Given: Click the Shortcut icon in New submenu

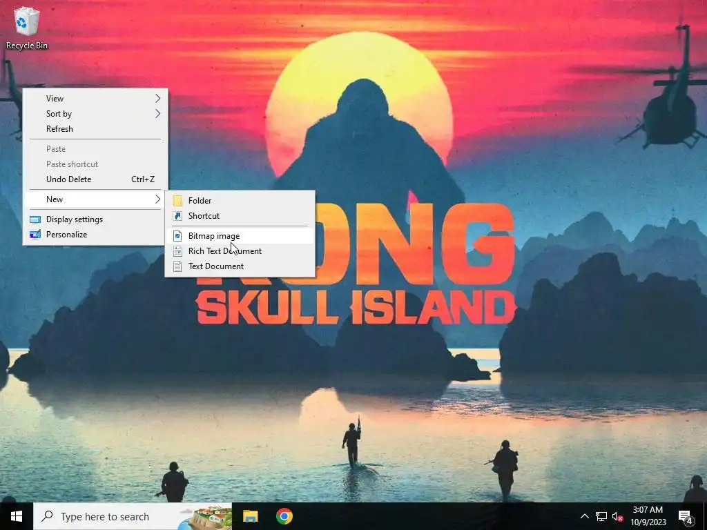Looking at the screenshot, I should pyautogui.click(x=177, y=216).
